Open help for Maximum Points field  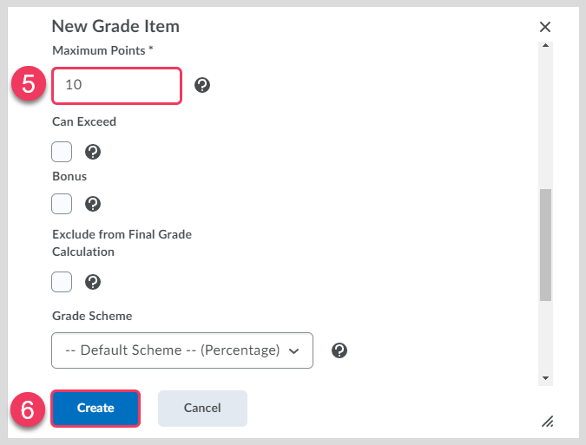click(x=202, y=85)
